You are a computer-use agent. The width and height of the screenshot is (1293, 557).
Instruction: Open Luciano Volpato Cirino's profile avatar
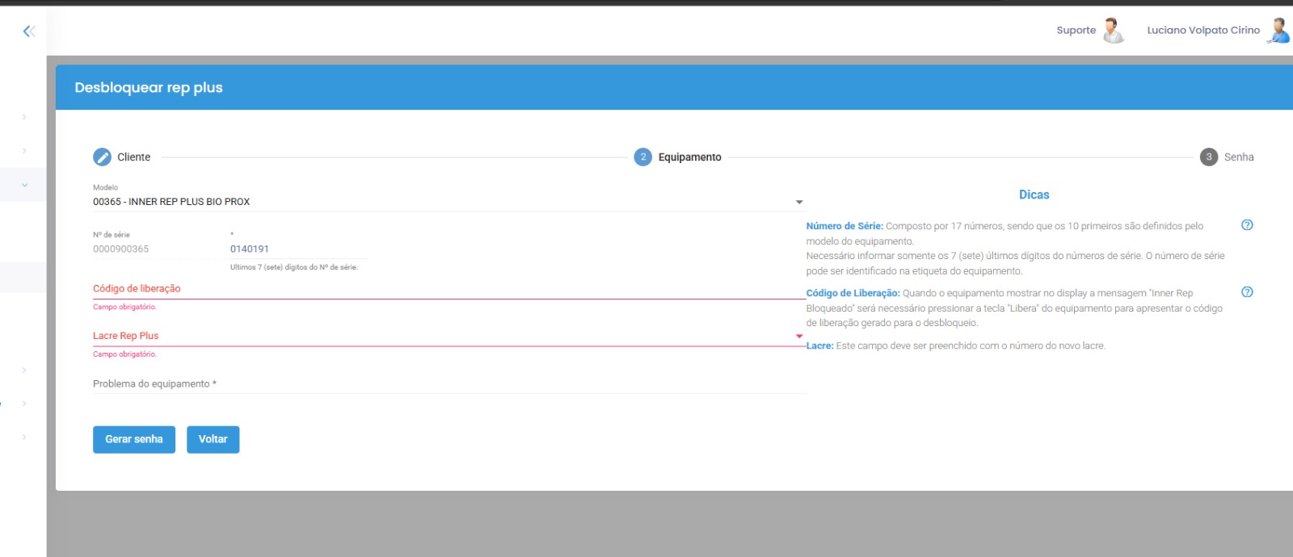click(1278, 31)
